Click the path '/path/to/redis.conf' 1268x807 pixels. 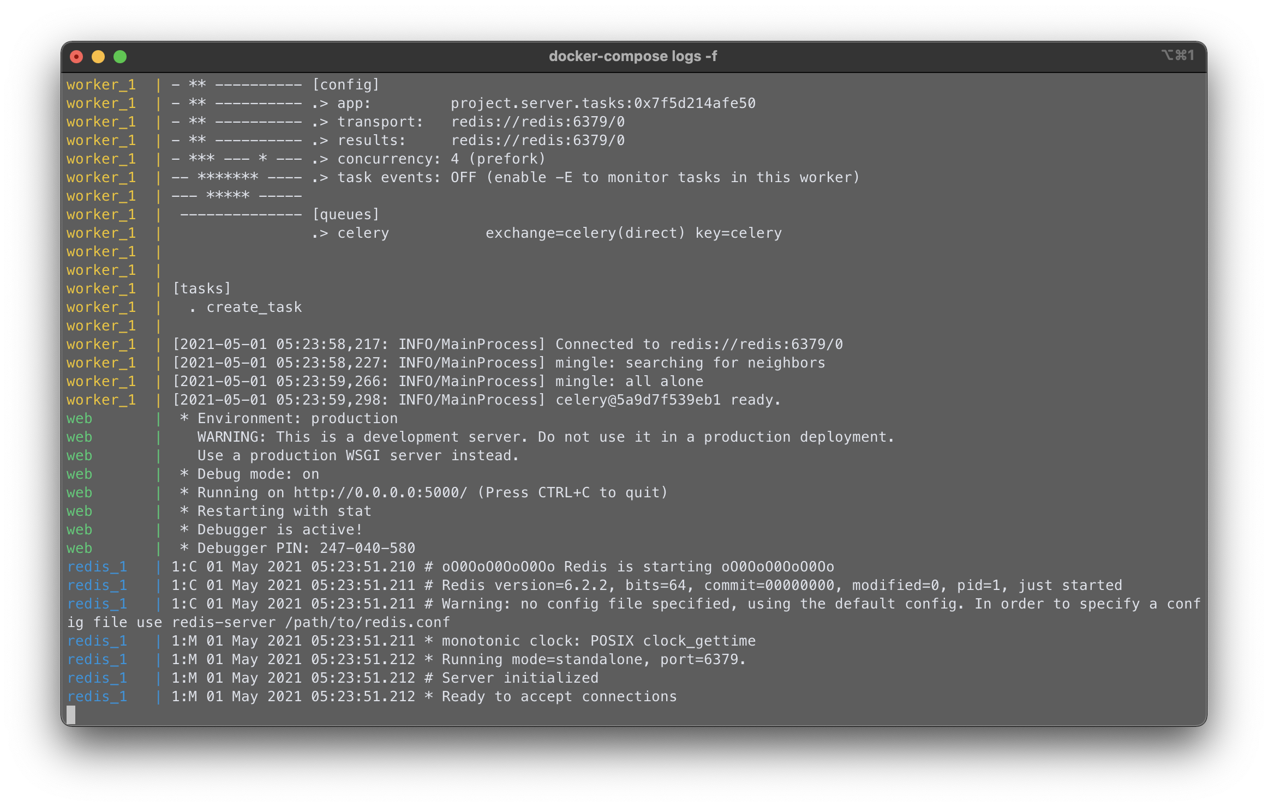pyautogui.click(x=367, y=623)
